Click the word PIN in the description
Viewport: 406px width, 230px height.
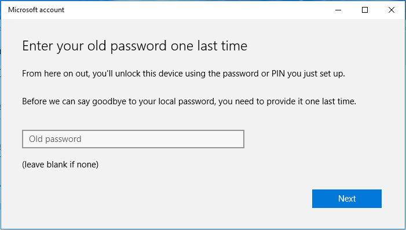coord(278,74)
